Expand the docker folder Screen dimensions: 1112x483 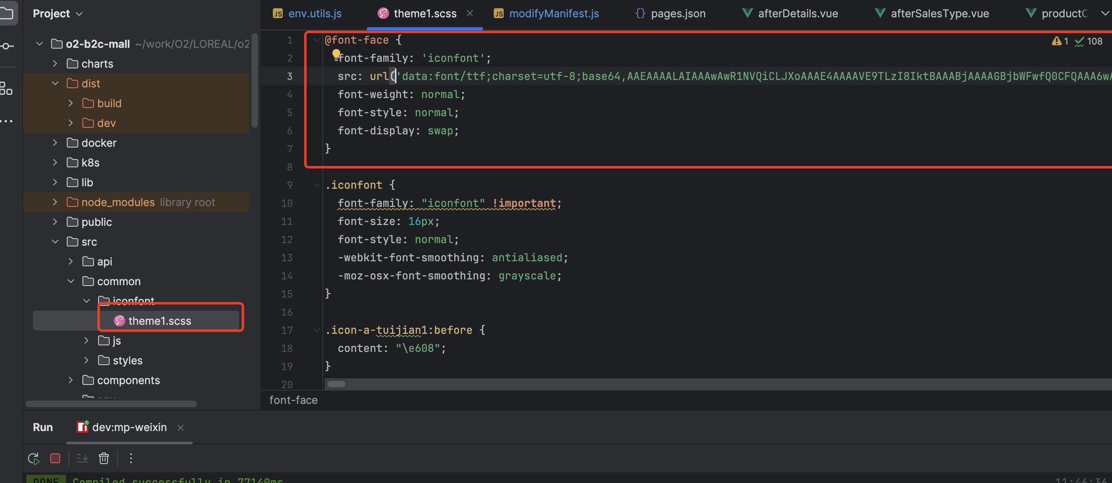(x=55, y=143)
